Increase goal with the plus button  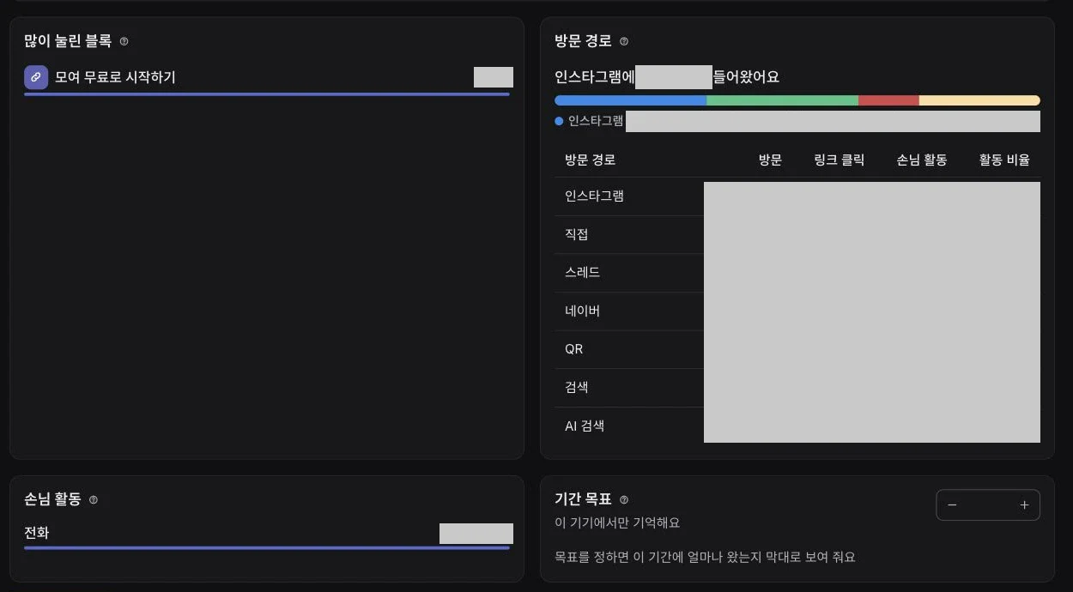tap(1024, 505)
